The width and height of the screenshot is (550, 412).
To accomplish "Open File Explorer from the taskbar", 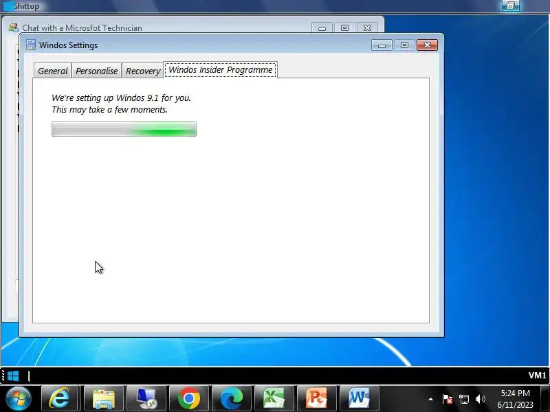I will [x=103, y=399].
